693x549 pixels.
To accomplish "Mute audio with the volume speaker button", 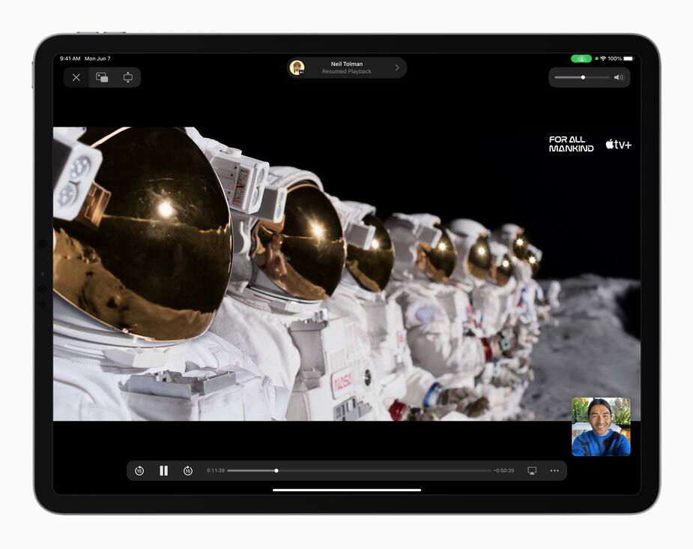I will [619, 77].
